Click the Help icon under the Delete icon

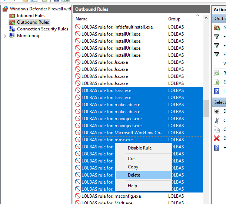coord(217,148)
